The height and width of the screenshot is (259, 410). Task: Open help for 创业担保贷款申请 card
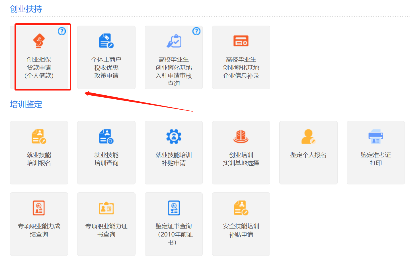pos(62,31)
